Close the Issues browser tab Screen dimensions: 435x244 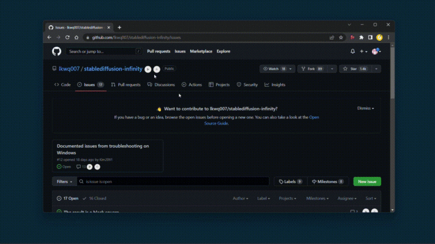109,27
